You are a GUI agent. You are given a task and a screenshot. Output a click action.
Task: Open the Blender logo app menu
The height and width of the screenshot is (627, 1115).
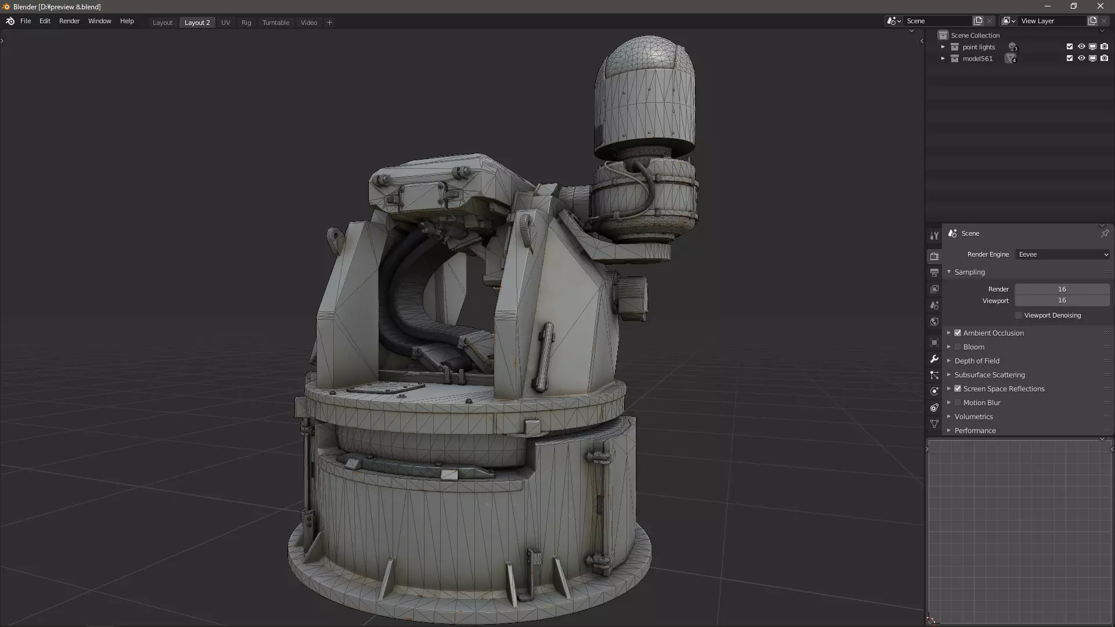click(x=10, y=21)
